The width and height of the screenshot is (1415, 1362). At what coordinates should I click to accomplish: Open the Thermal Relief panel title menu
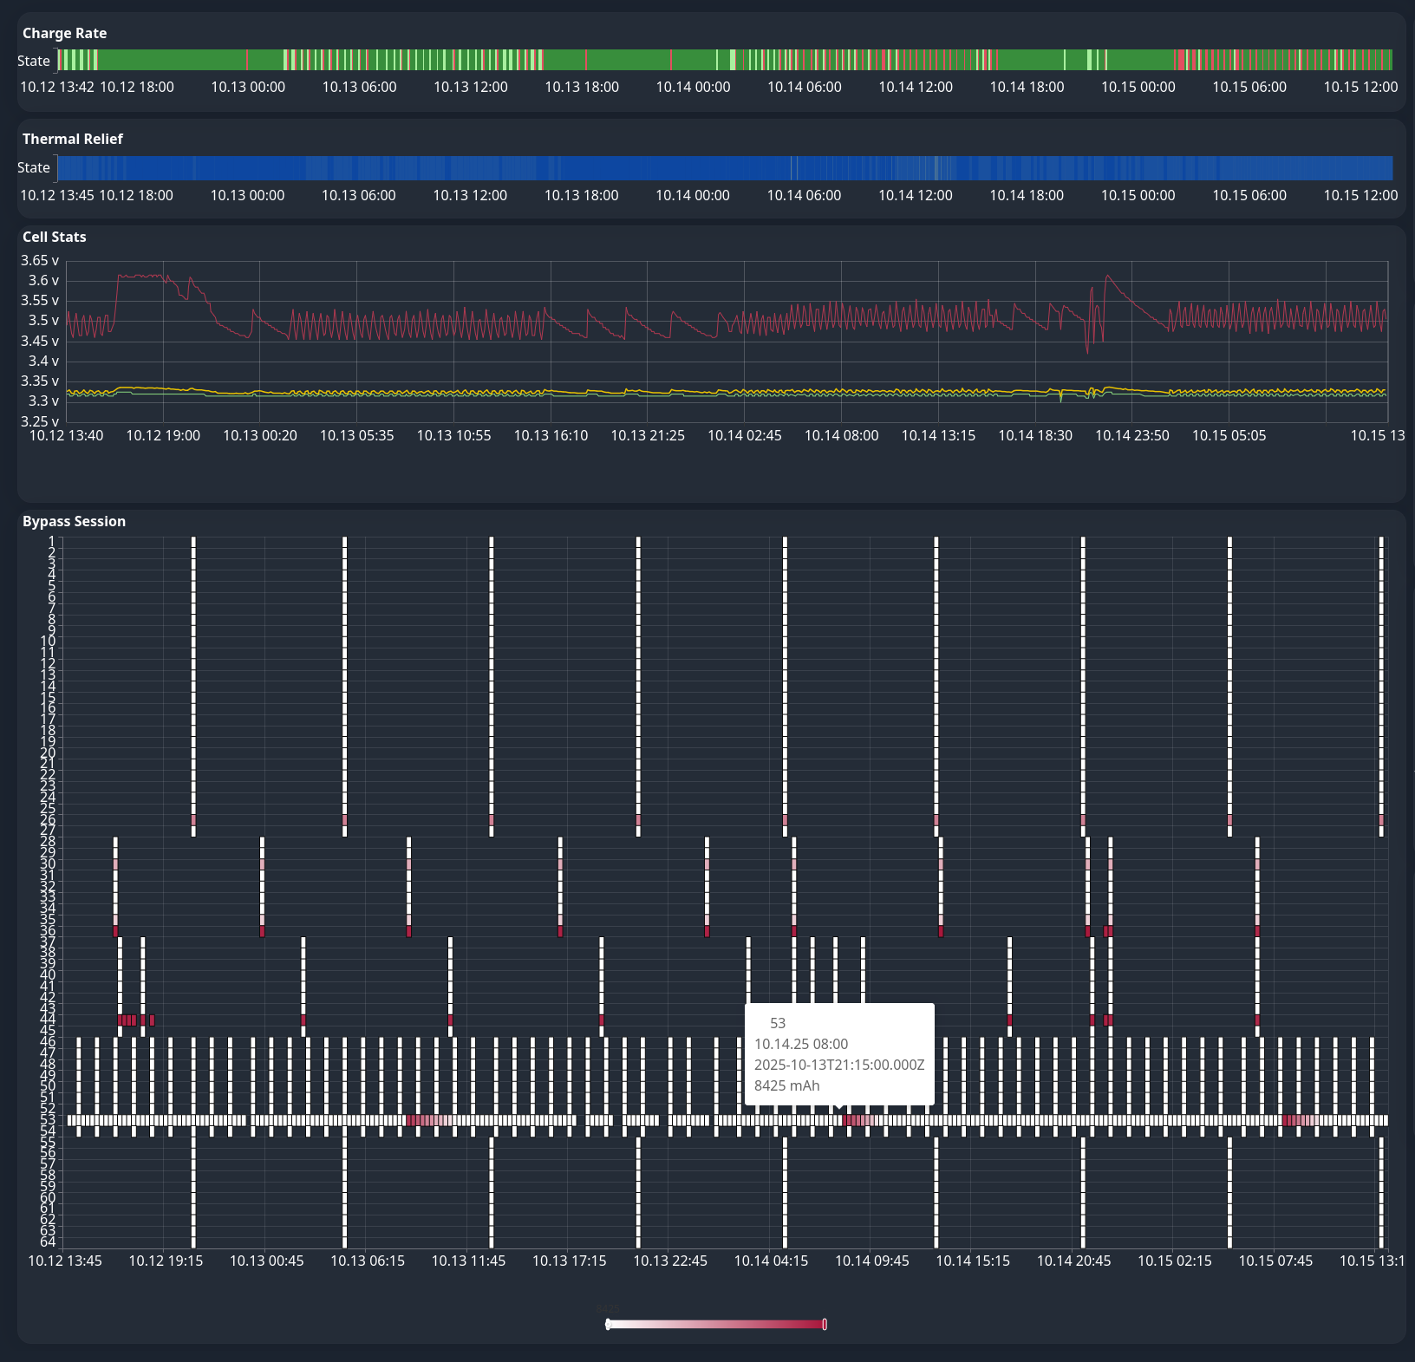tap(73, 139)
